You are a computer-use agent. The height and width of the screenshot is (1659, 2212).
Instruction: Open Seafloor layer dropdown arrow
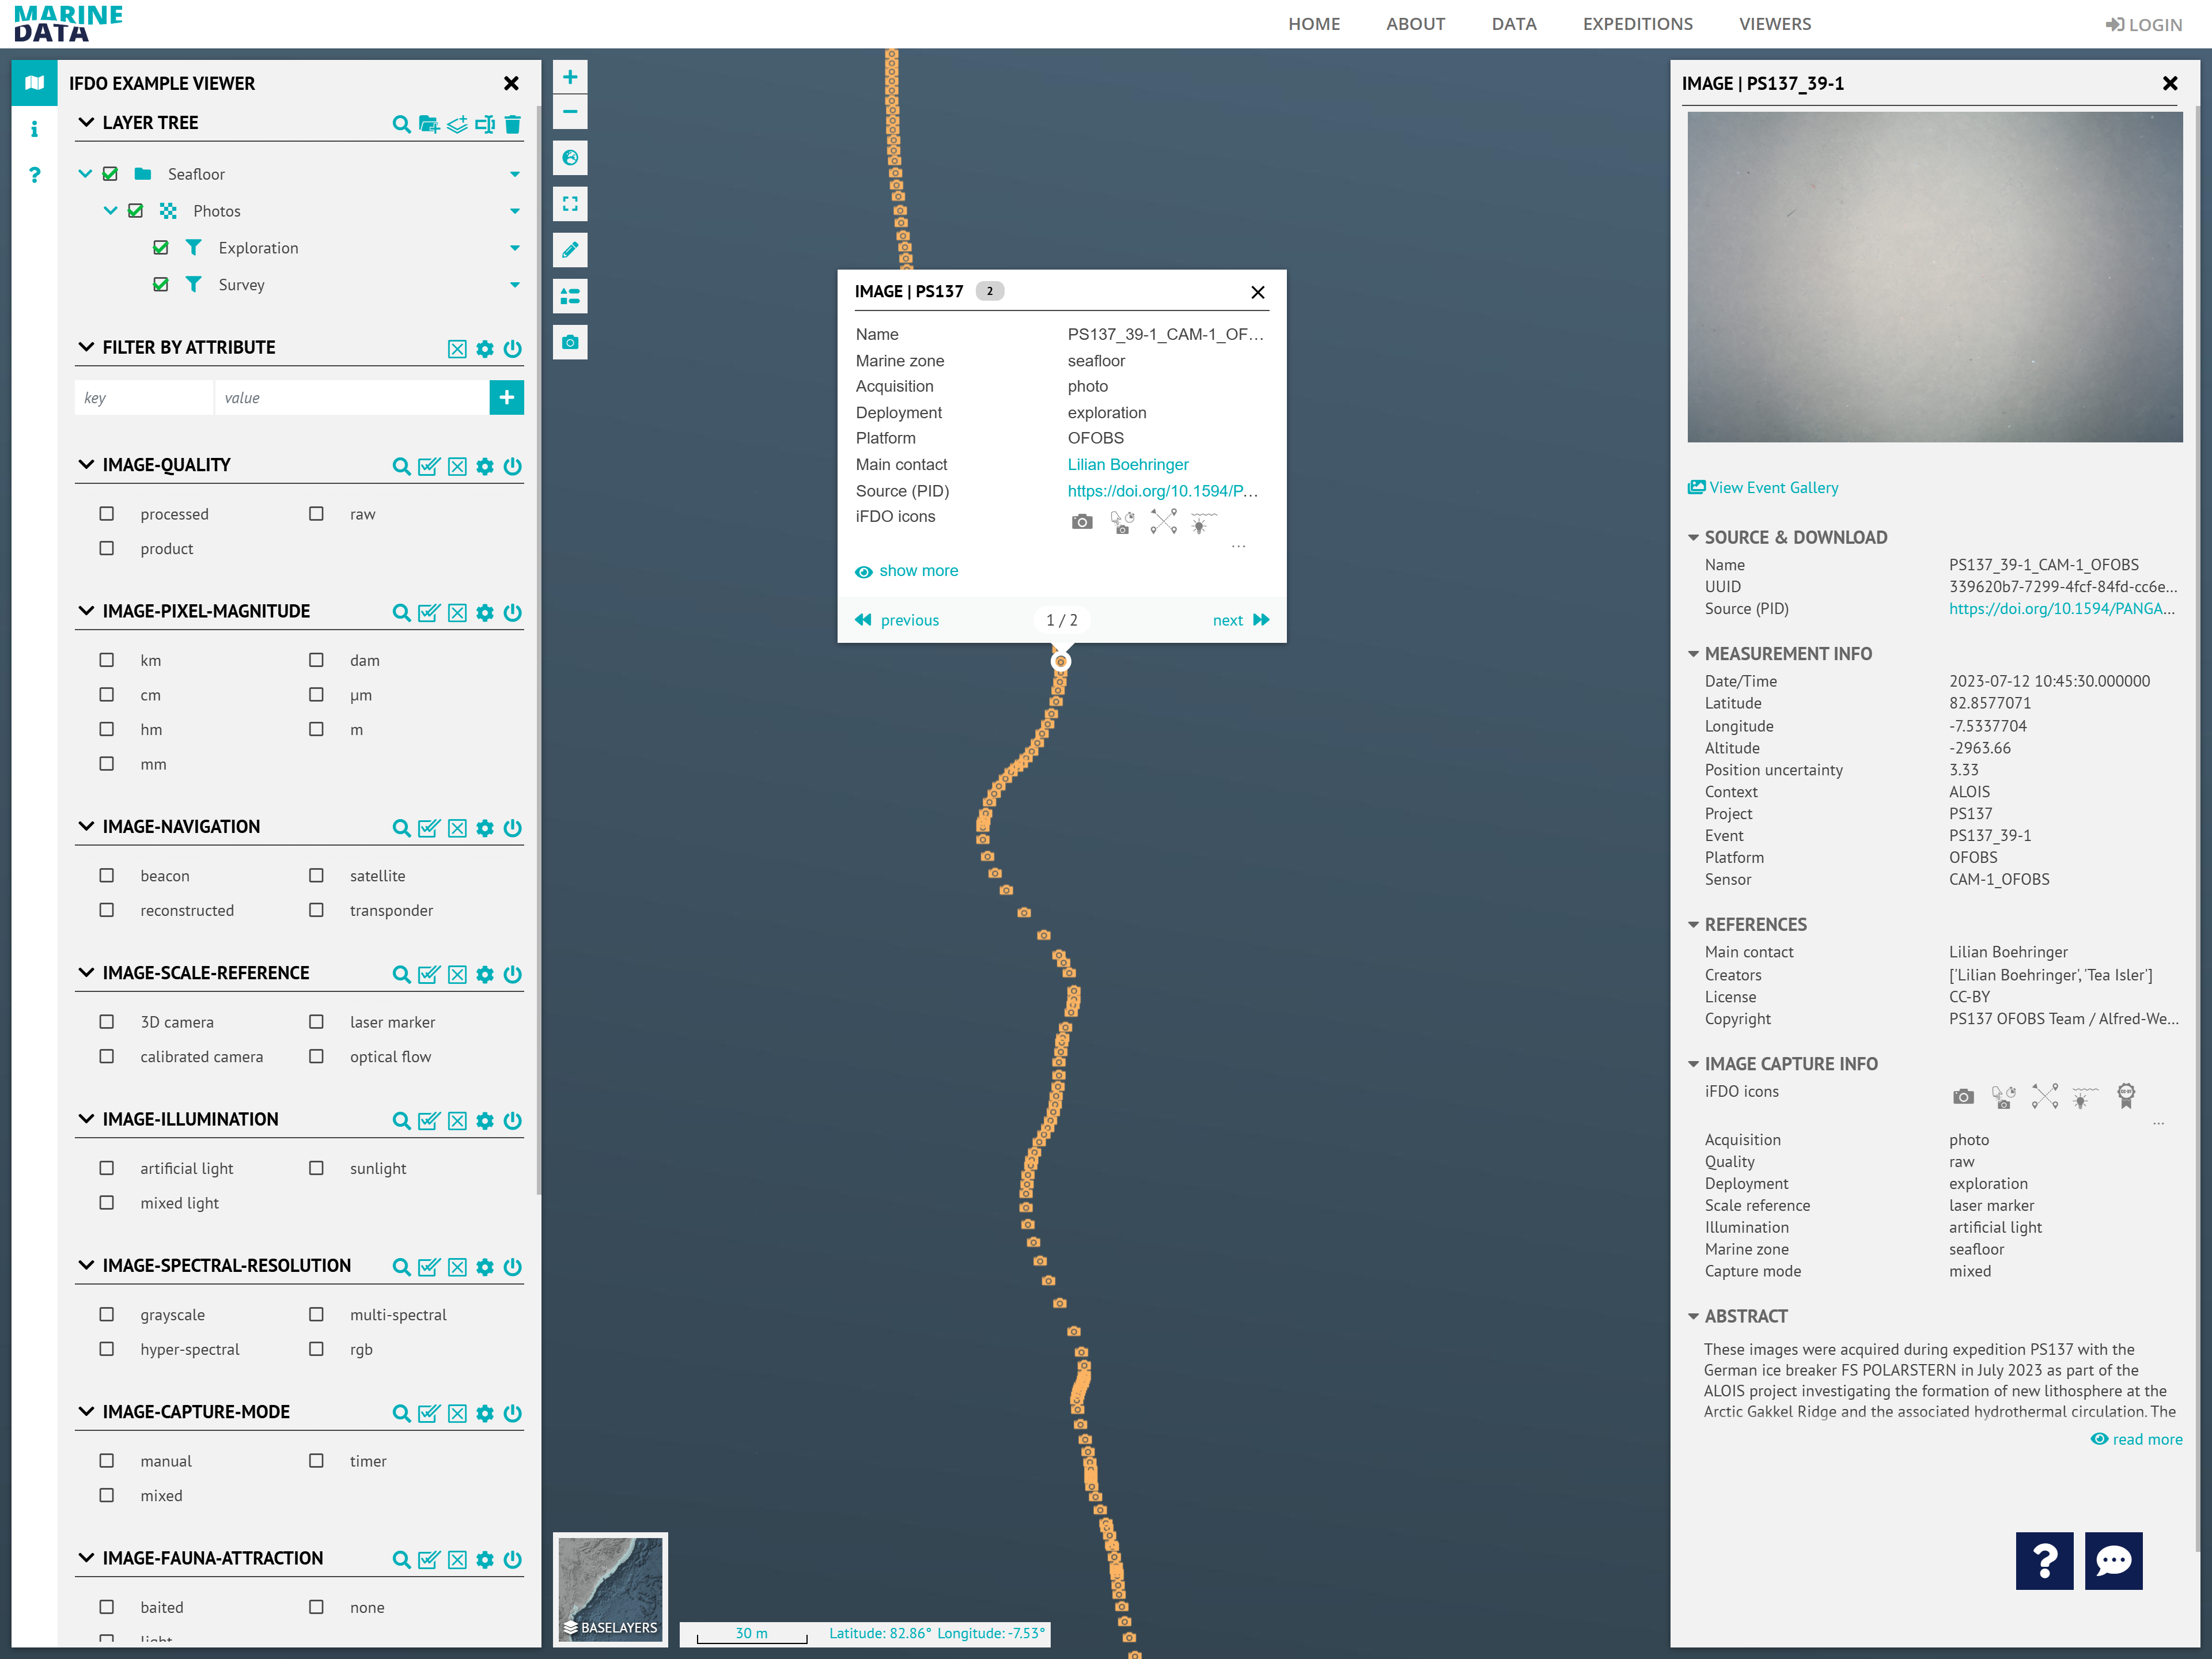point(515,174)
